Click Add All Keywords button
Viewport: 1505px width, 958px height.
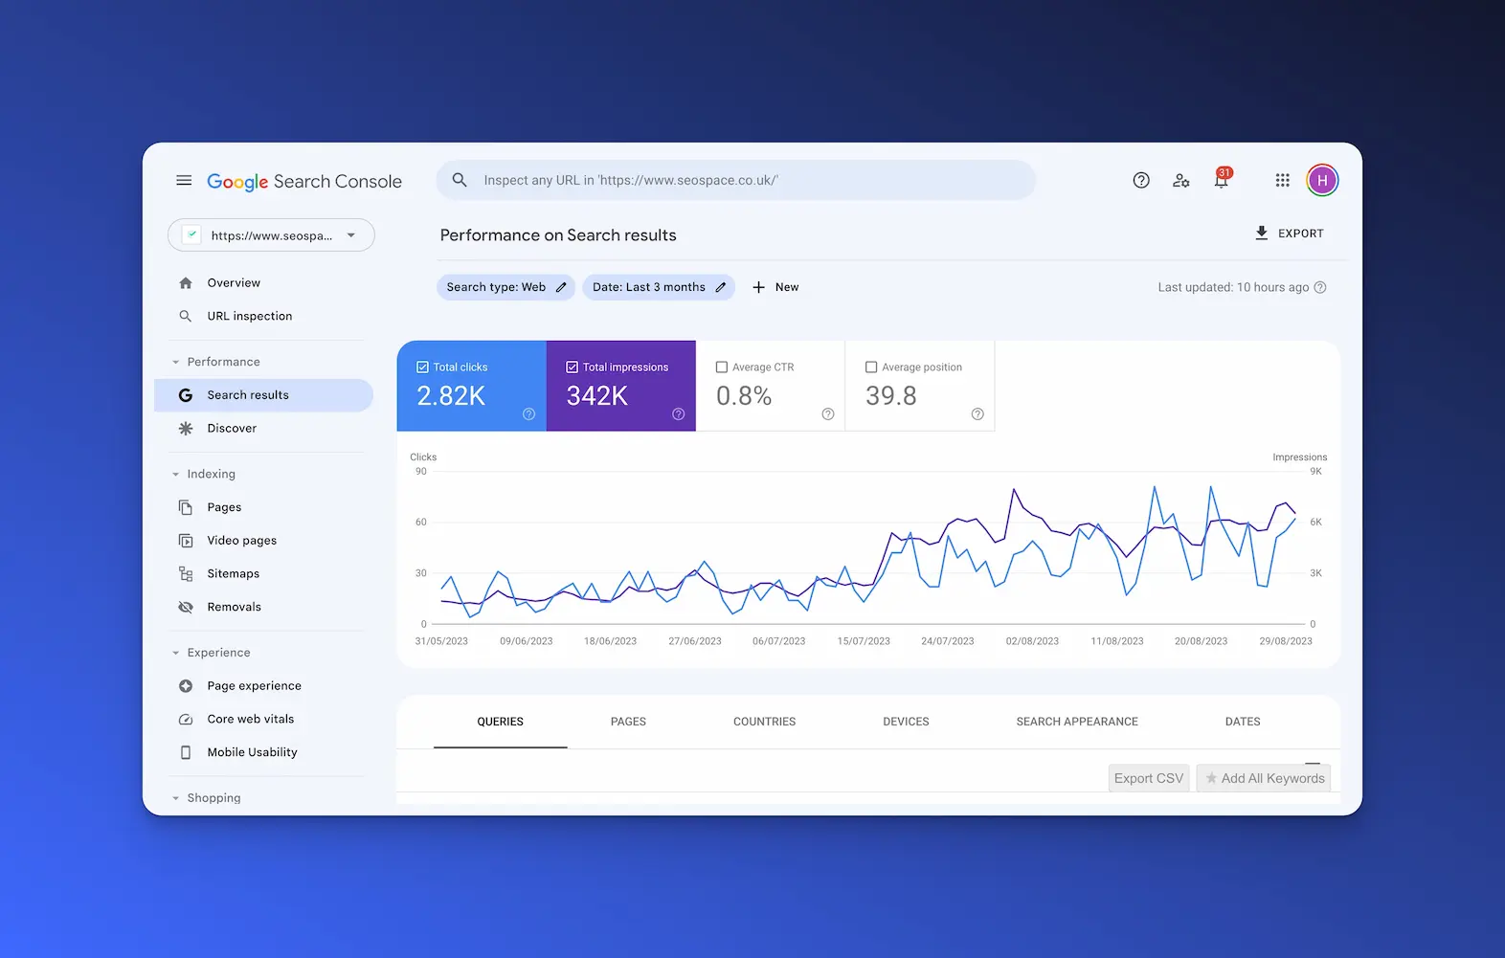(1264, 778)
